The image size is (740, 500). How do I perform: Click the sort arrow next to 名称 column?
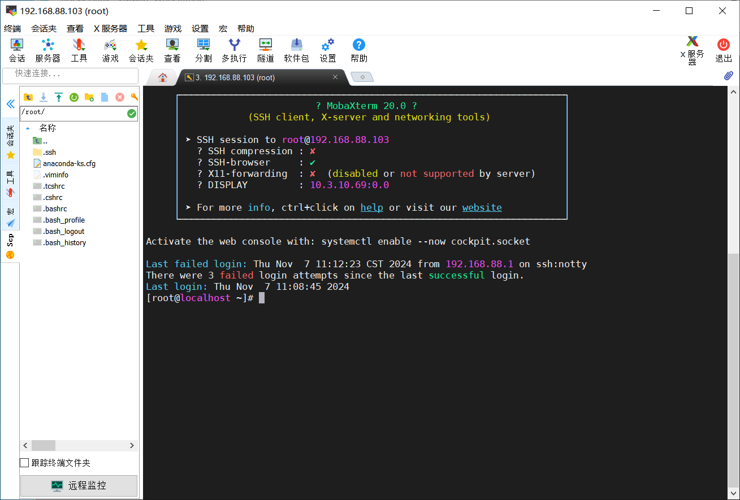pos(28,128)
